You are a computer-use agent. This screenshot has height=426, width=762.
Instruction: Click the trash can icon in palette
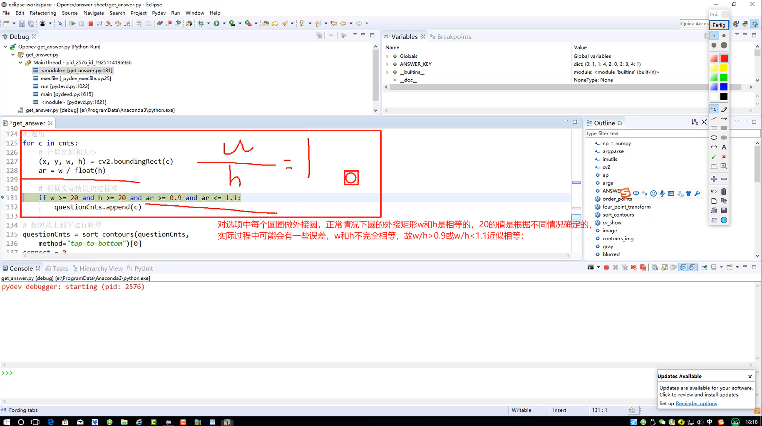(724, 192)
